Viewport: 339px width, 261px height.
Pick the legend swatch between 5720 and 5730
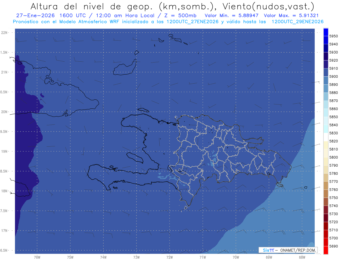[326, 218]
